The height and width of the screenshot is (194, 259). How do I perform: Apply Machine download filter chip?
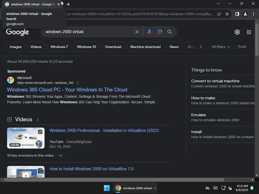click(145, 47)
